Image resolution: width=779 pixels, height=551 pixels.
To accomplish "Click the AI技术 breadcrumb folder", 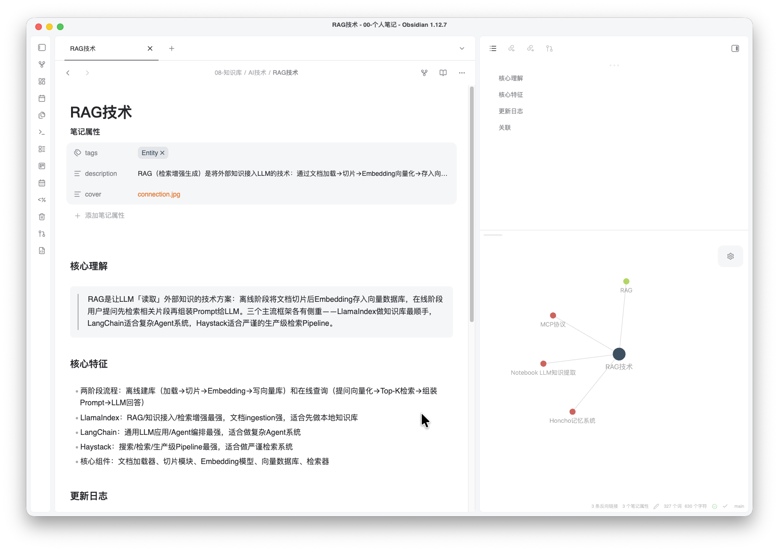I will (x=257, y=73).
